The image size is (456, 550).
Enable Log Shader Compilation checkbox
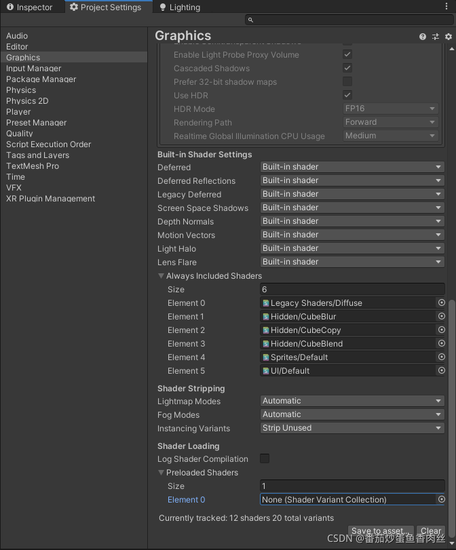click(x=265, y=458)
